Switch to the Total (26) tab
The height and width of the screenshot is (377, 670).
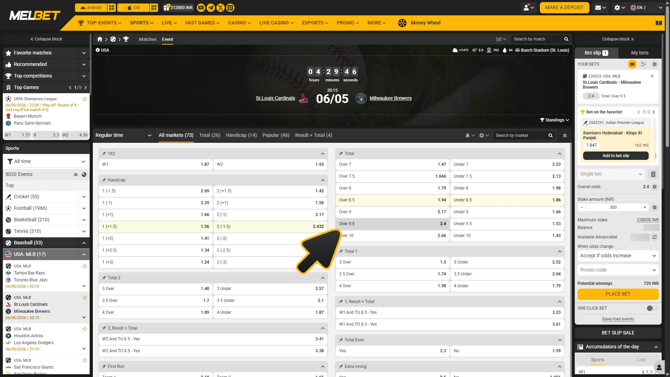pos(210,135)
